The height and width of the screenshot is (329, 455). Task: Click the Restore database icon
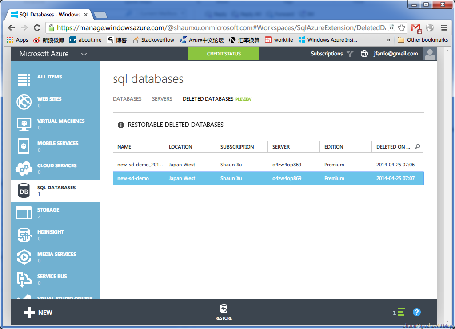coord(224,309)
